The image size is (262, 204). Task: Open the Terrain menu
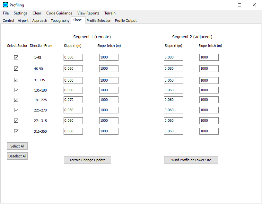(x=110, y=13)
